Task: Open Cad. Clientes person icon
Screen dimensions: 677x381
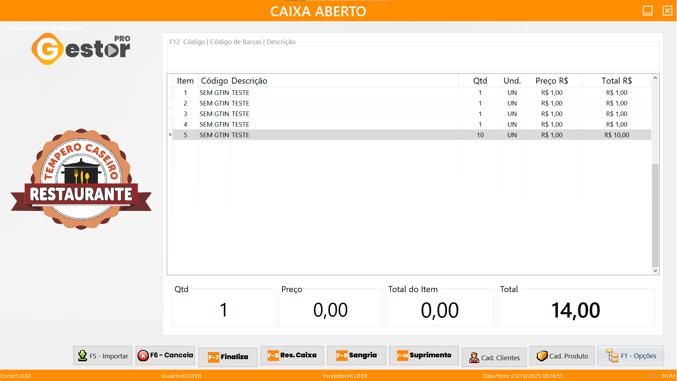Action: pos(474,358)
